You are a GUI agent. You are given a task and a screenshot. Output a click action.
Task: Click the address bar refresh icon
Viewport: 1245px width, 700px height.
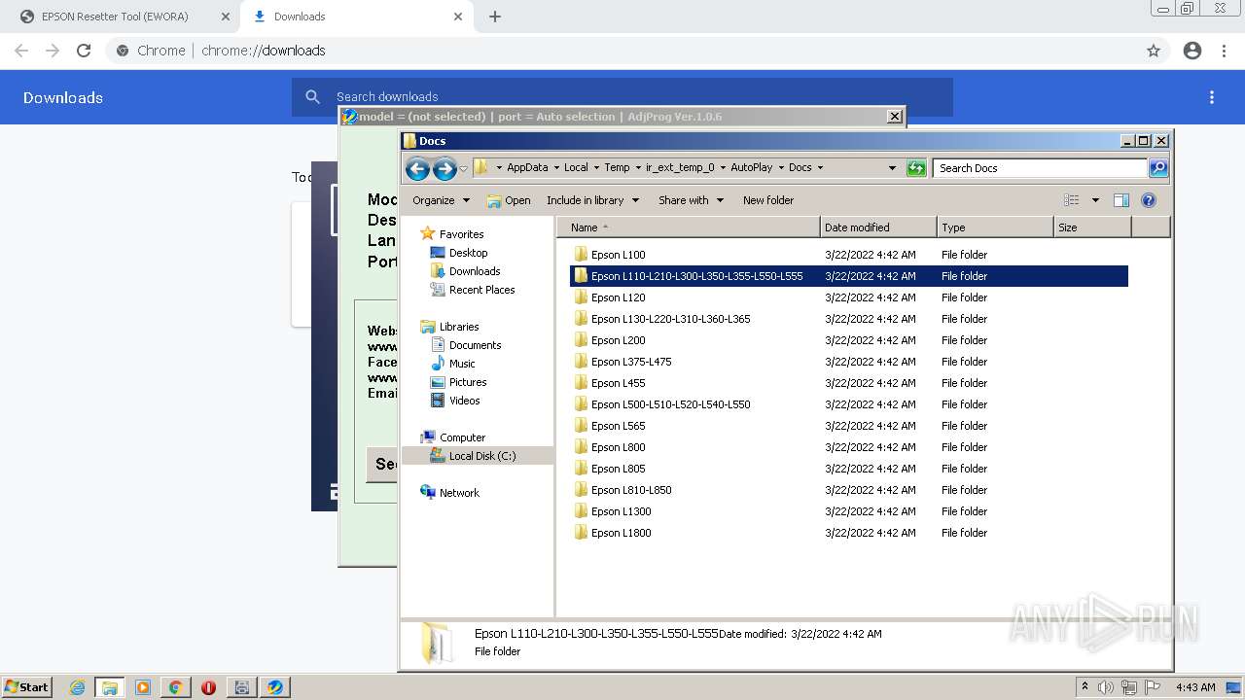click(x=916, y=168)
